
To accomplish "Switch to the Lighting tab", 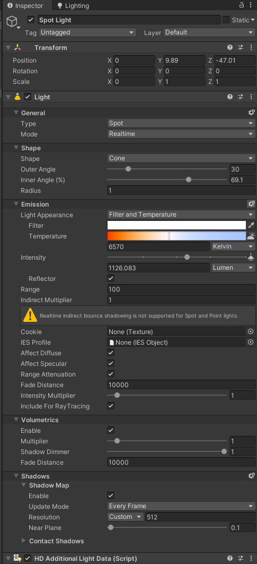I will point(73,6).
